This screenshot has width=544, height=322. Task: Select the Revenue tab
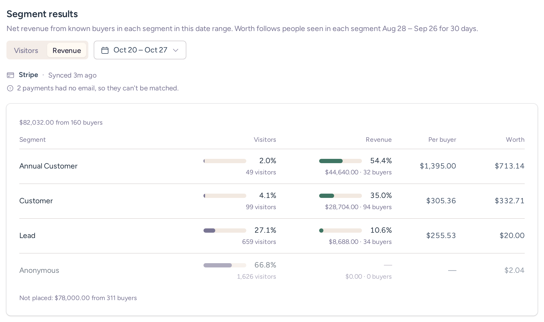67,50
